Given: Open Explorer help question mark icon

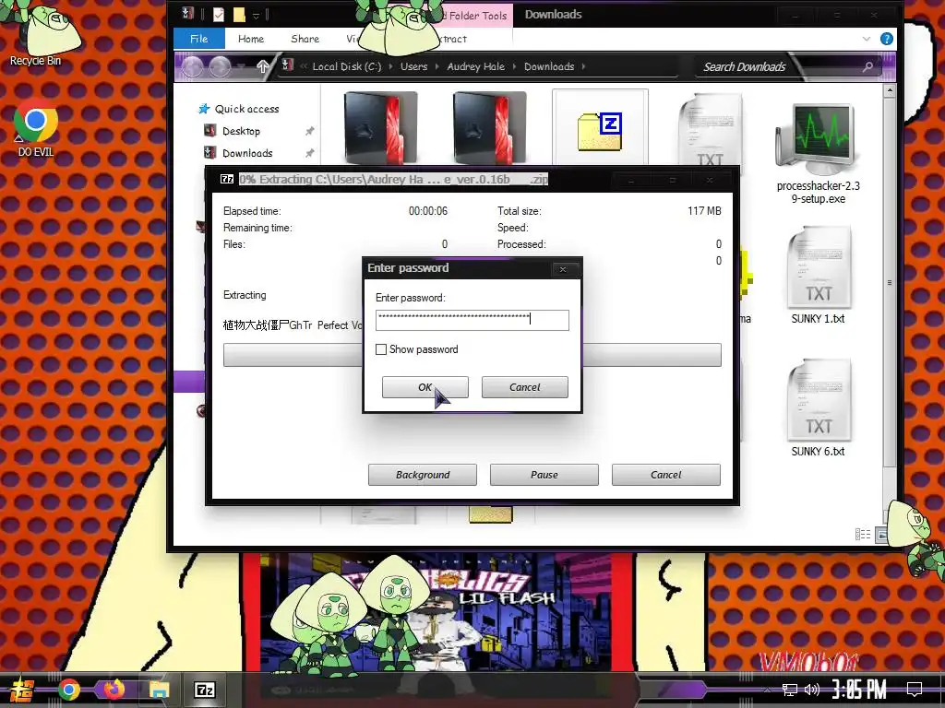Looking at the screenshot, I should [887, 39].
